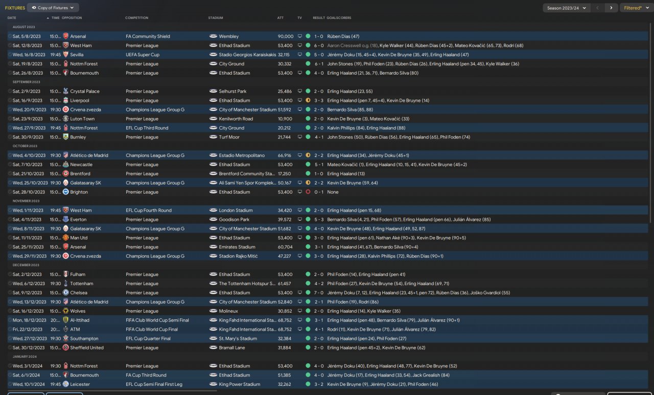Open the FA Community Shield competition link

[148, 36]
